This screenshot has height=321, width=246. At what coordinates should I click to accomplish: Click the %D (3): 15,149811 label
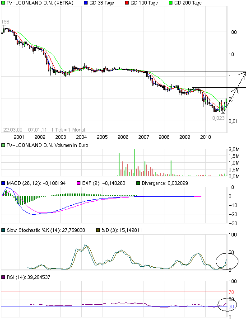point(121,230)
